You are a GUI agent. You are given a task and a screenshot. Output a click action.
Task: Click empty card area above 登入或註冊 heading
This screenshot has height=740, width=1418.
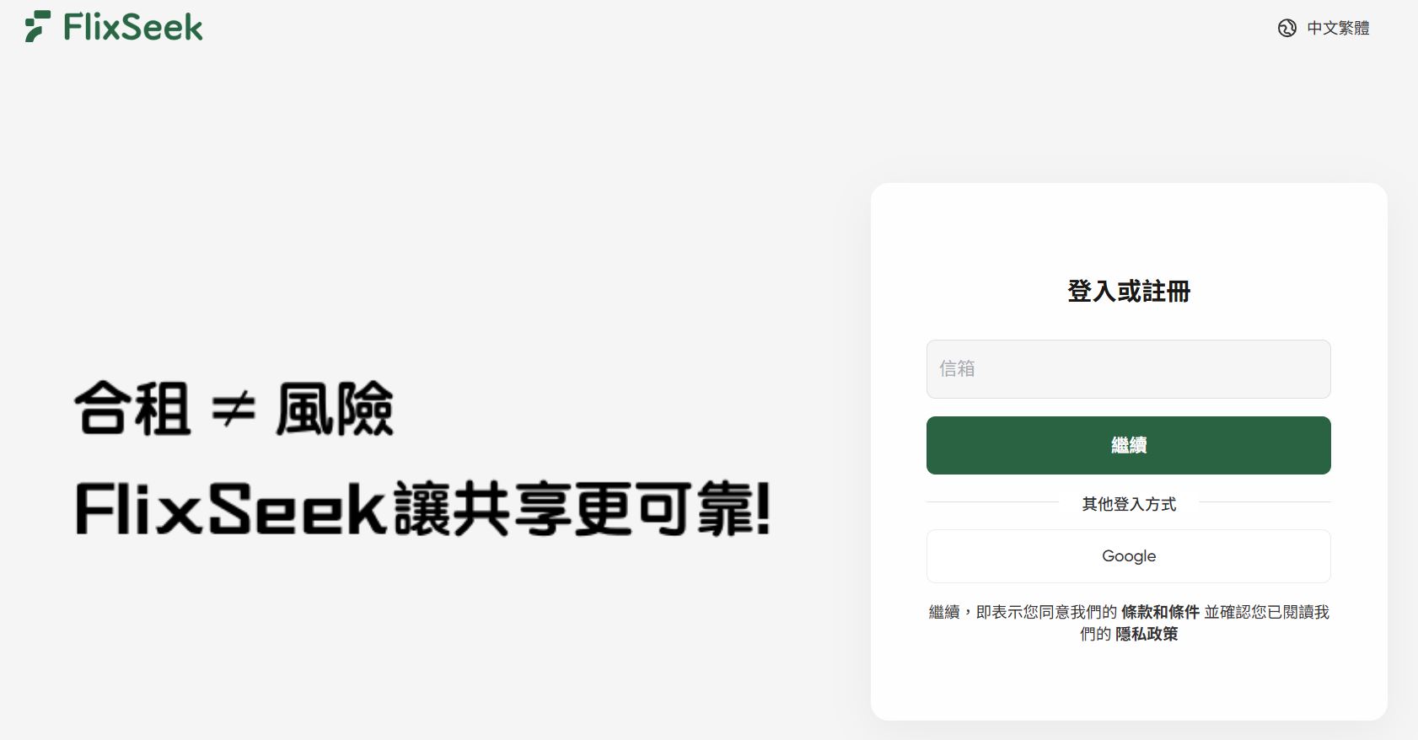click(x=1129, y=229)
